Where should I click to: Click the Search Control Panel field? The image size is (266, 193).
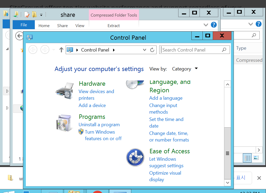pos(194,50)
